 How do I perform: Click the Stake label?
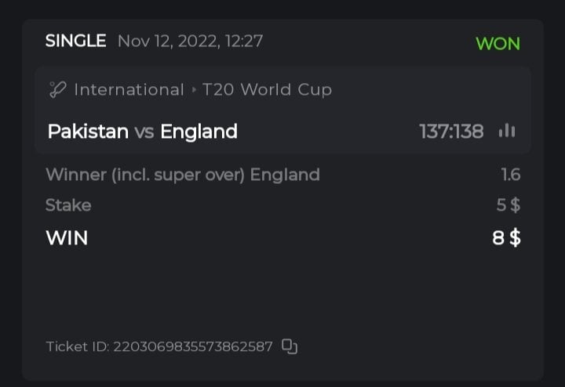tap(68, 205)
